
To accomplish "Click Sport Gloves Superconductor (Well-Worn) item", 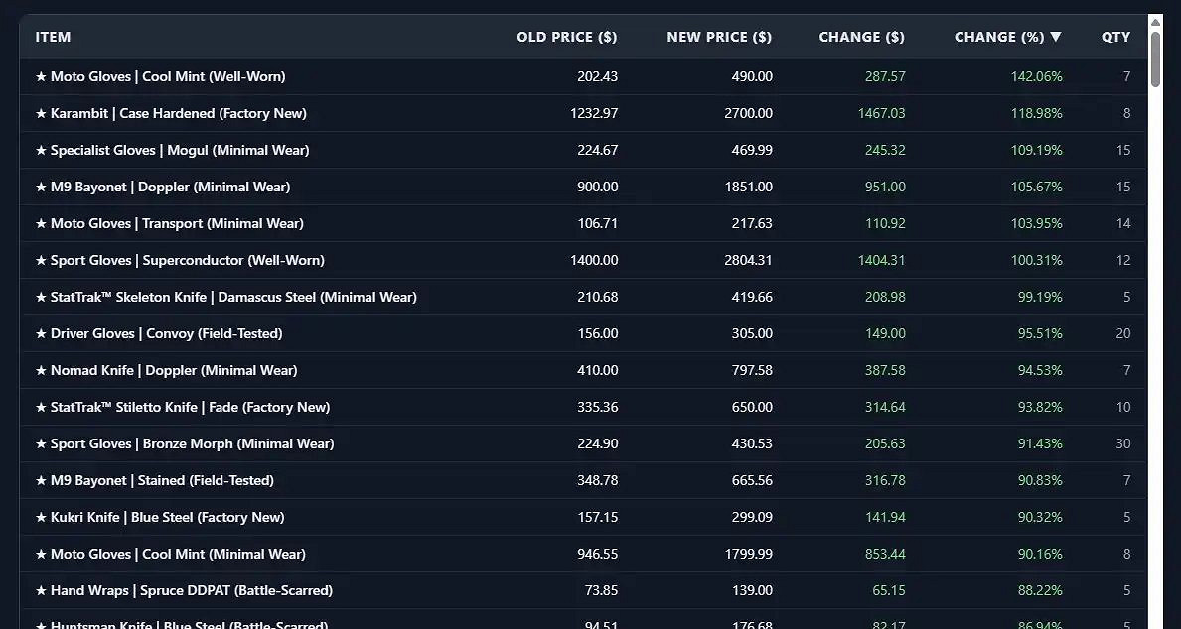I will 180,260.
